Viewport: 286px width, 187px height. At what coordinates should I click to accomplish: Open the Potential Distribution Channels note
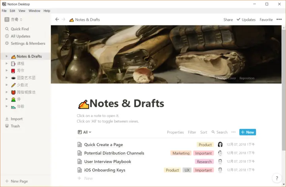click(114, 153)
